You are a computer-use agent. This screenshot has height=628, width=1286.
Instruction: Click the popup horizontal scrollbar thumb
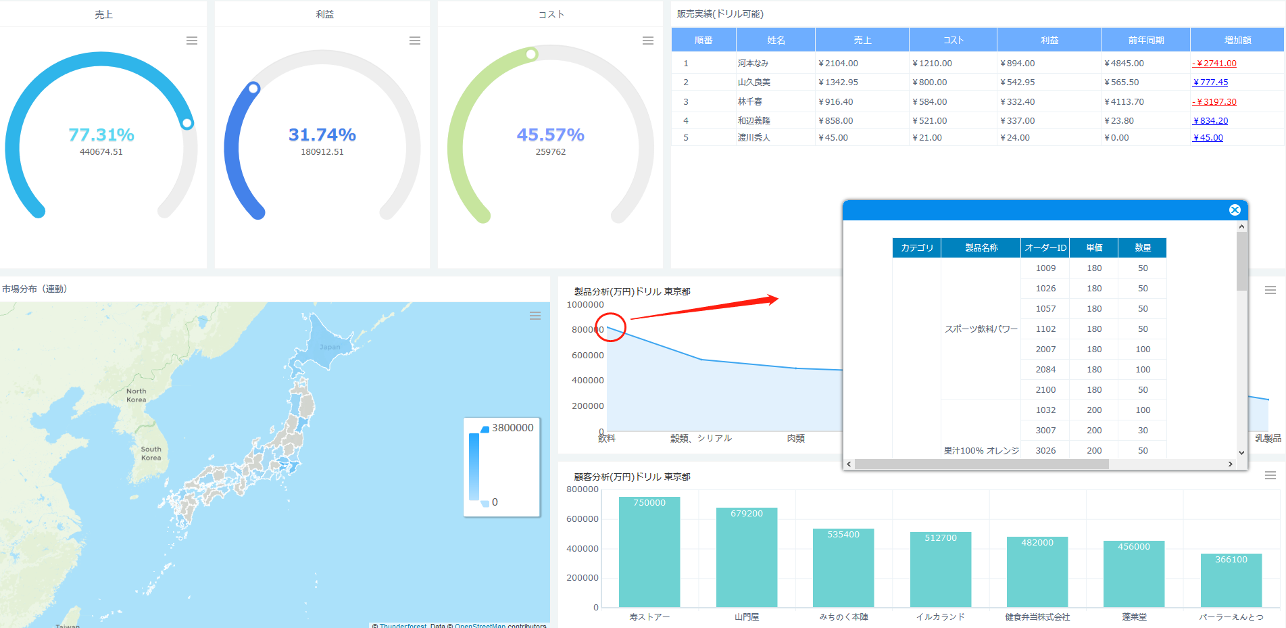tap(982, 464)
